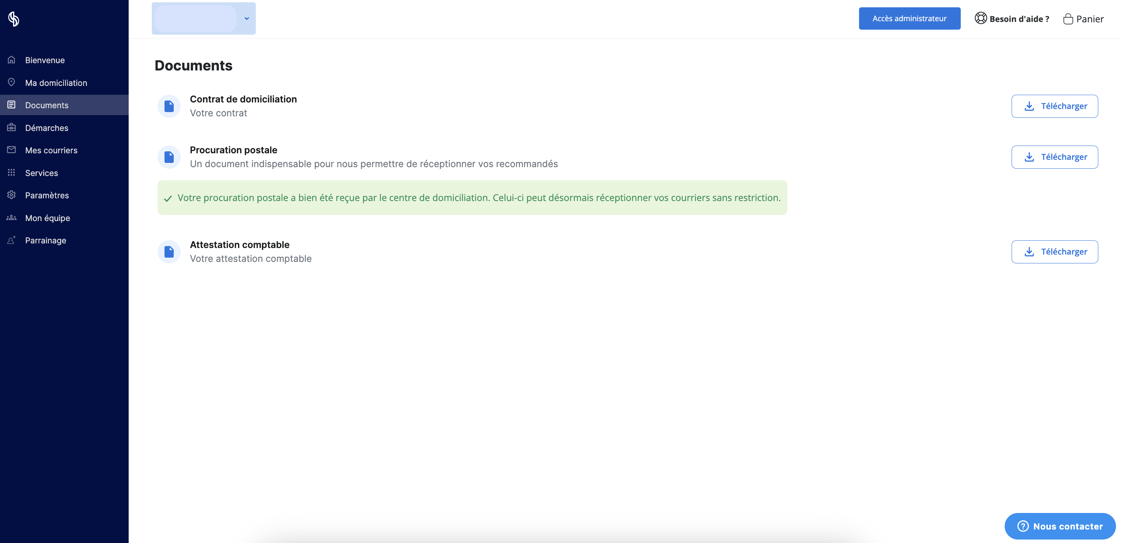1121x543 pixels.
Task: Click the Panier shopping bag icon
Action: [1068, 19]
